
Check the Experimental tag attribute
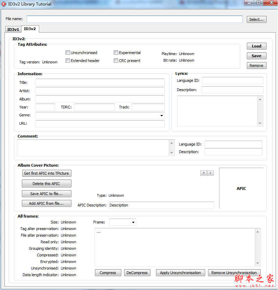pyautogui.click(x=116, y=52)
